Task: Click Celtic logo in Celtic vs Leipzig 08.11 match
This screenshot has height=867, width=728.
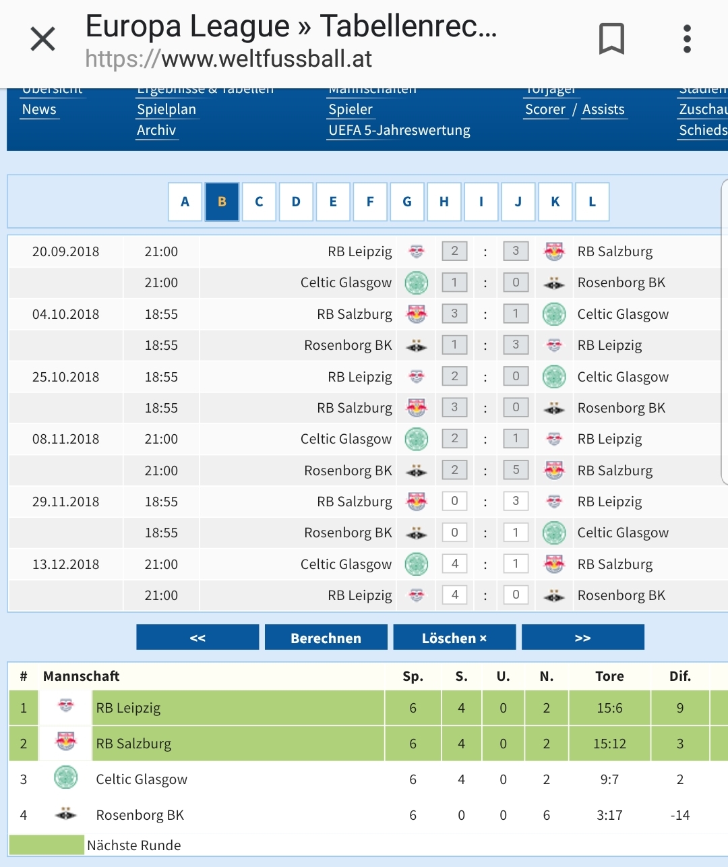Action: [x=417, y=439]
